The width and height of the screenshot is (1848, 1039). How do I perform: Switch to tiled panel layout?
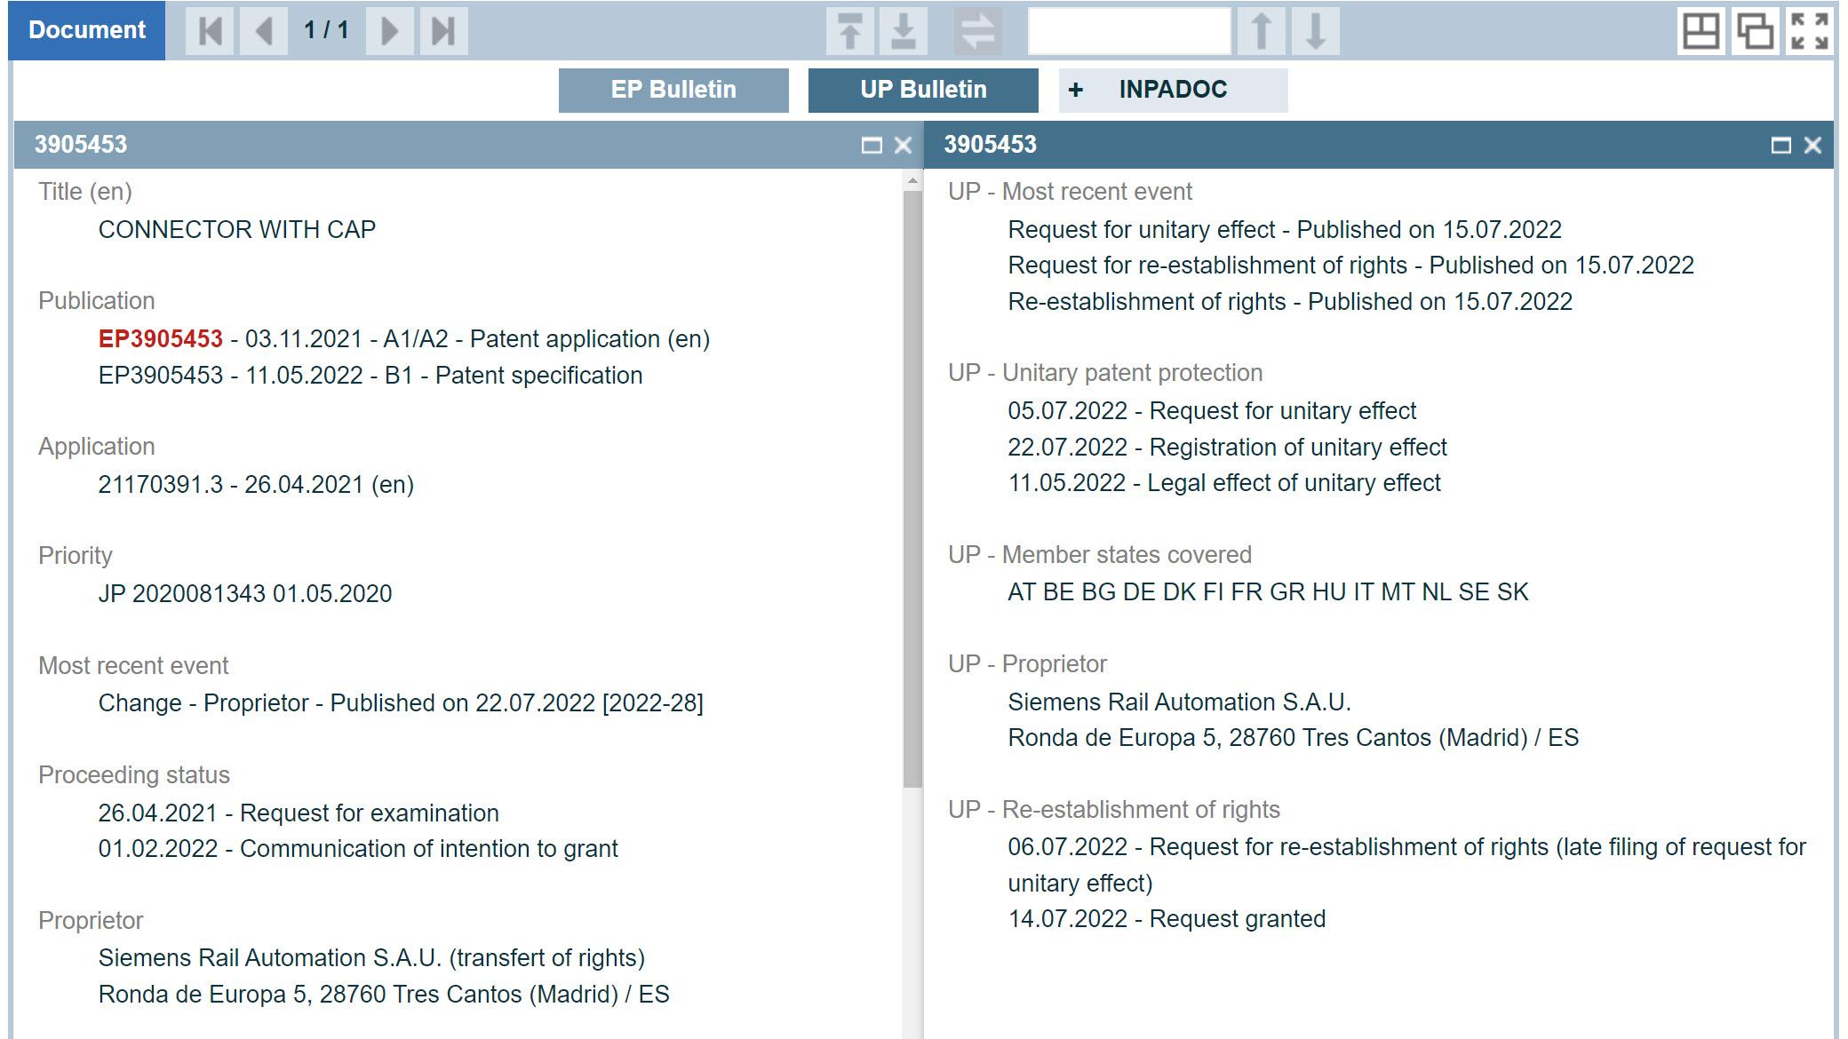coord(1701,31)
